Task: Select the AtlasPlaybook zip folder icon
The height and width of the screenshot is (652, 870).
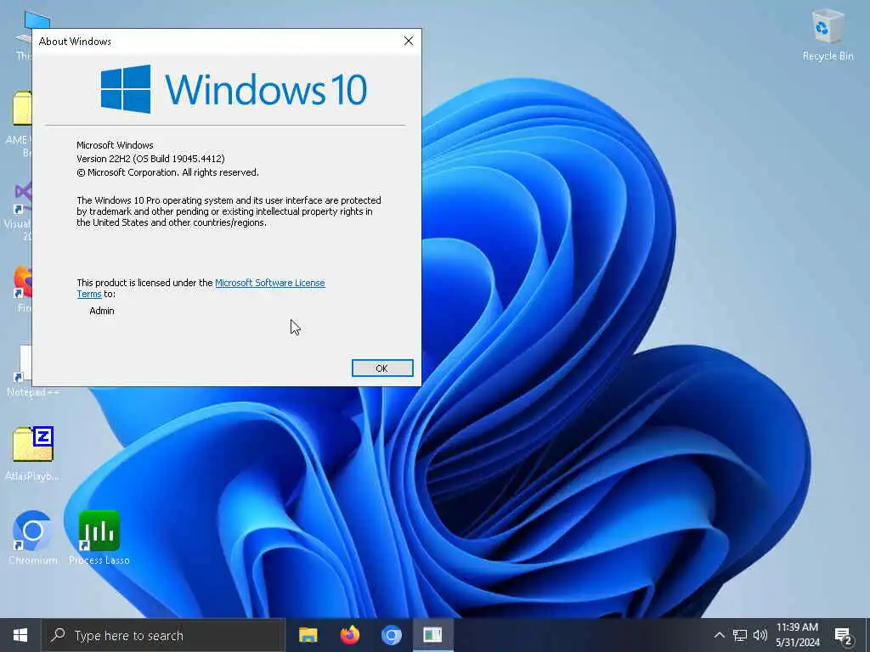Action: (33, 453)
